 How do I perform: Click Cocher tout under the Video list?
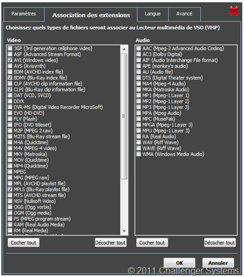(24, 242)
